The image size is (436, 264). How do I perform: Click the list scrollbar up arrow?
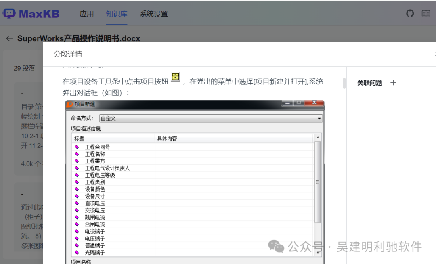point(318,138)
